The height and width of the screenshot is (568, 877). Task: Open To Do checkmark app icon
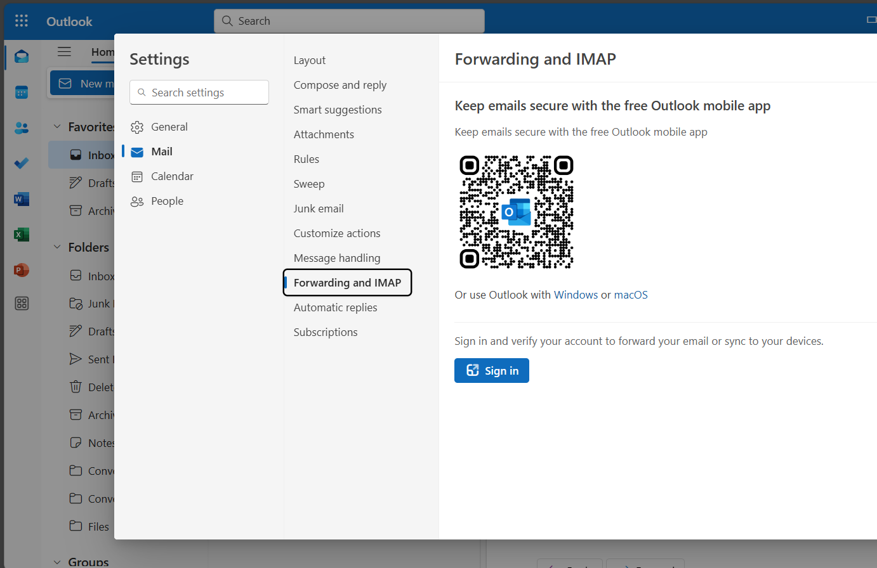point(22,164)
